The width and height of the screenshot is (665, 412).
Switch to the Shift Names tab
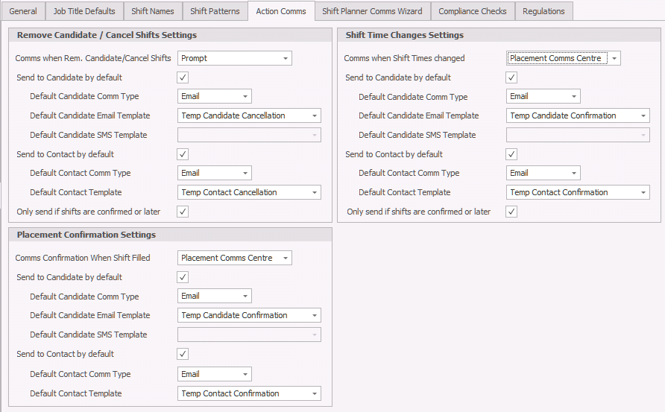point(153,11)
